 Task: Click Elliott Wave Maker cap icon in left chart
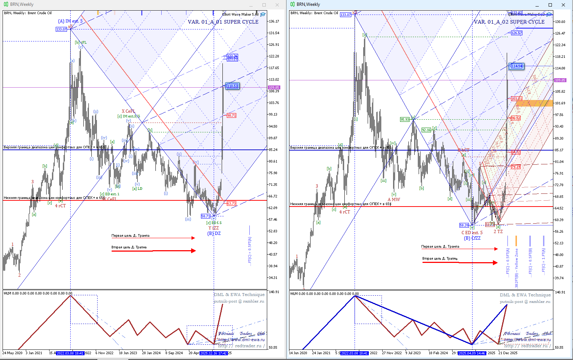click(x=263, y=15)
